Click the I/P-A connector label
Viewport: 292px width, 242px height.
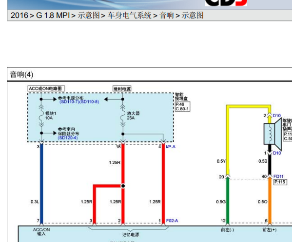(x=171, y=147)
